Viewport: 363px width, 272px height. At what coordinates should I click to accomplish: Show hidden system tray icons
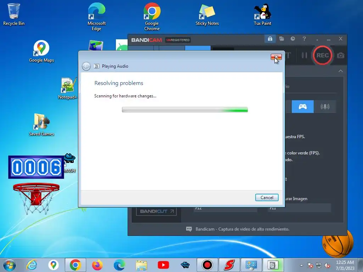(x=301, y=265)
